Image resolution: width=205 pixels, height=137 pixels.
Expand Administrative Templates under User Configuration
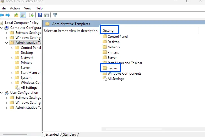[7, 108]
